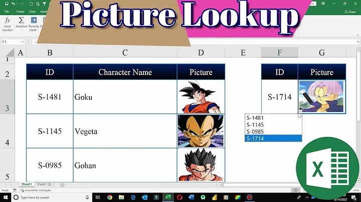Open the File menu tab
This screenshot has height=202, width=361.
pos(7,11)
